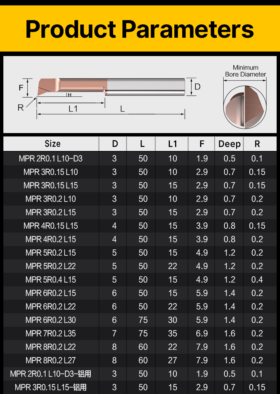Select the MPR 2R0.1 L10-D3 row name

click(x=51, y=158)
